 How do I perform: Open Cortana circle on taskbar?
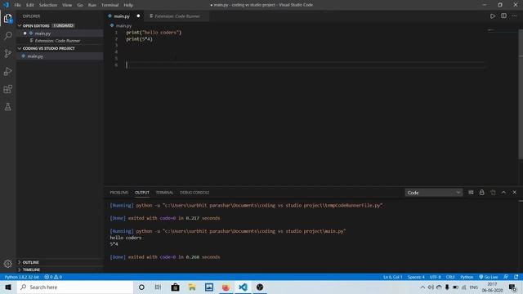[141, 287]
